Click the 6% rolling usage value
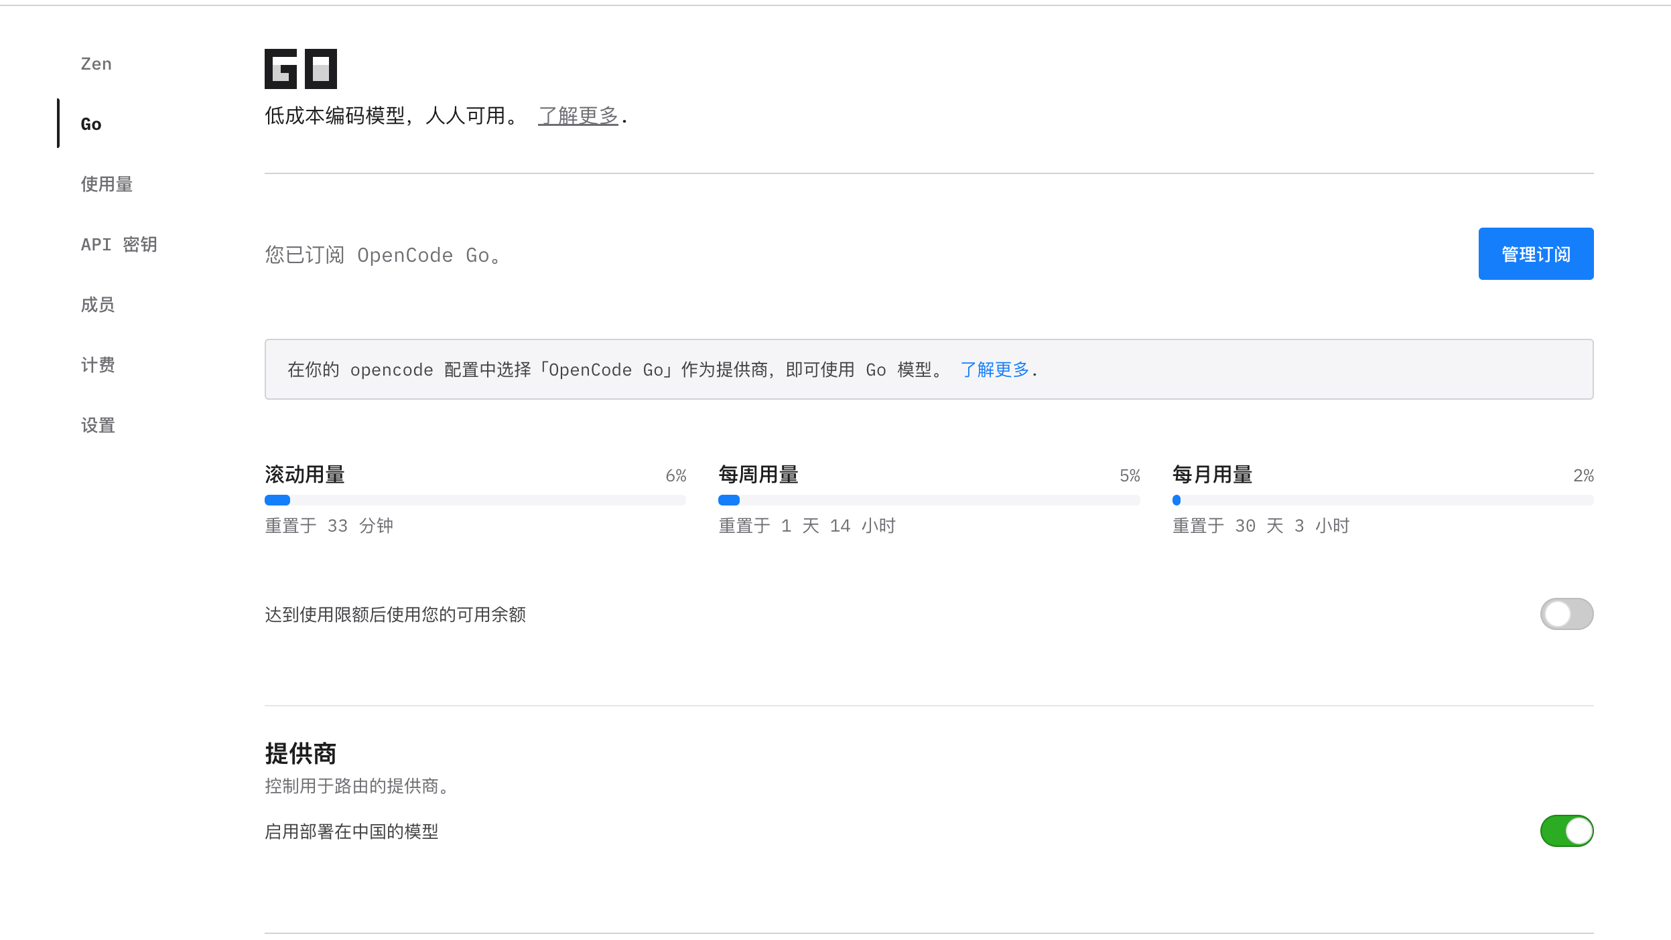Viewport: 1671px width, 940px height. (x=676, y=475)
